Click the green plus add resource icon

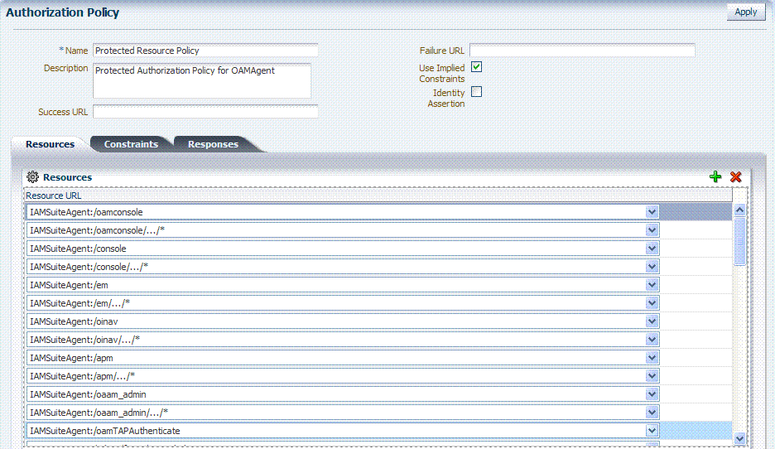click(715, 177)
